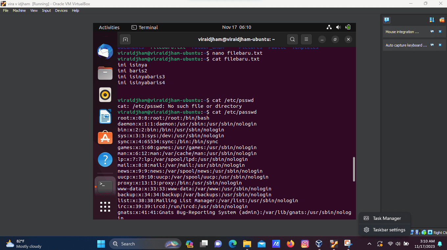Image resolution: width=447 pixels, height=250 pixels.
Task: Open LibreOffice Writer from the dock
Action: tap(105, 116)
